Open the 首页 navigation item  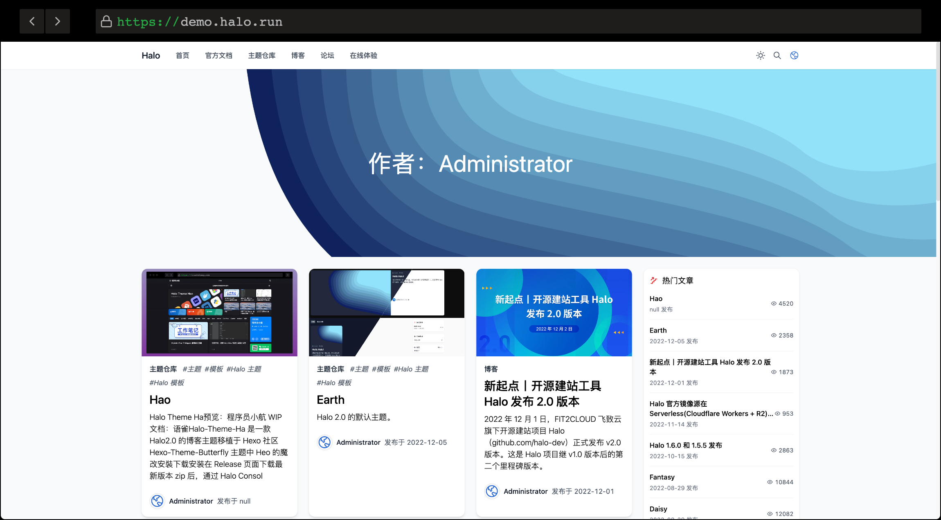pos(182,55)
